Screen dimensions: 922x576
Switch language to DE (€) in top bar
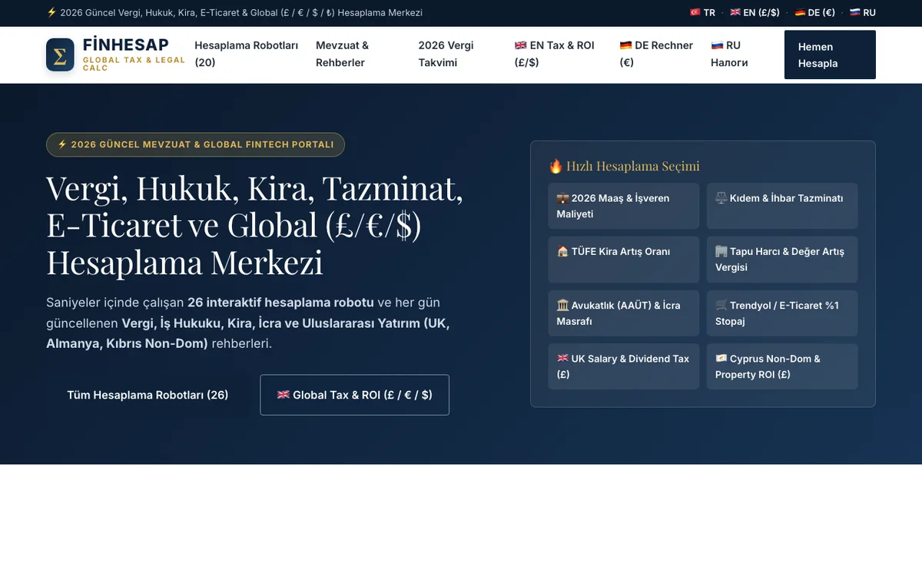814,12
